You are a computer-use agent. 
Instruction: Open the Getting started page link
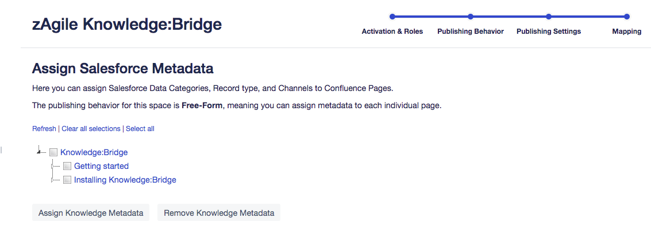101,166
